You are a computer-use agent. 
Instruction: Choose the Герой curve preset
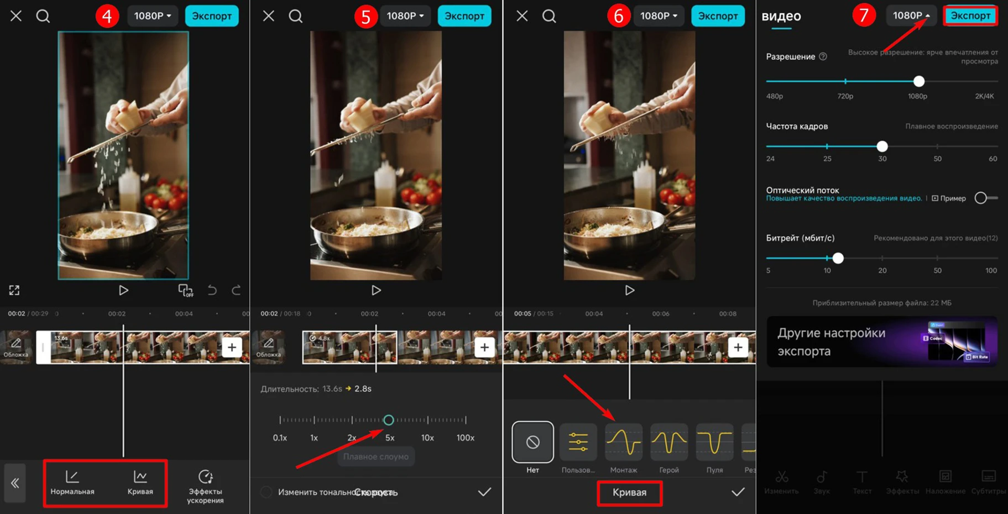[x=669, y=449]
